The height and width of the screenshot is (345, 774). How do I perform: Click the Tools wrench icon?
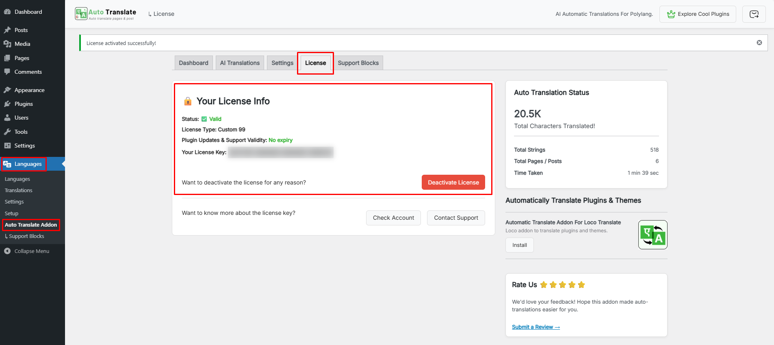7,132
